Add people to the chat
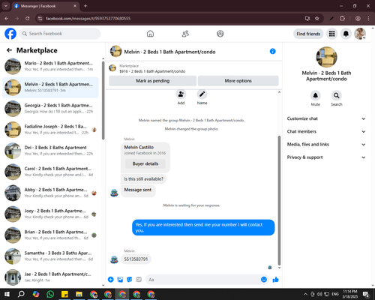The width and height of the screenshot is (375, 300). [181, 94]
